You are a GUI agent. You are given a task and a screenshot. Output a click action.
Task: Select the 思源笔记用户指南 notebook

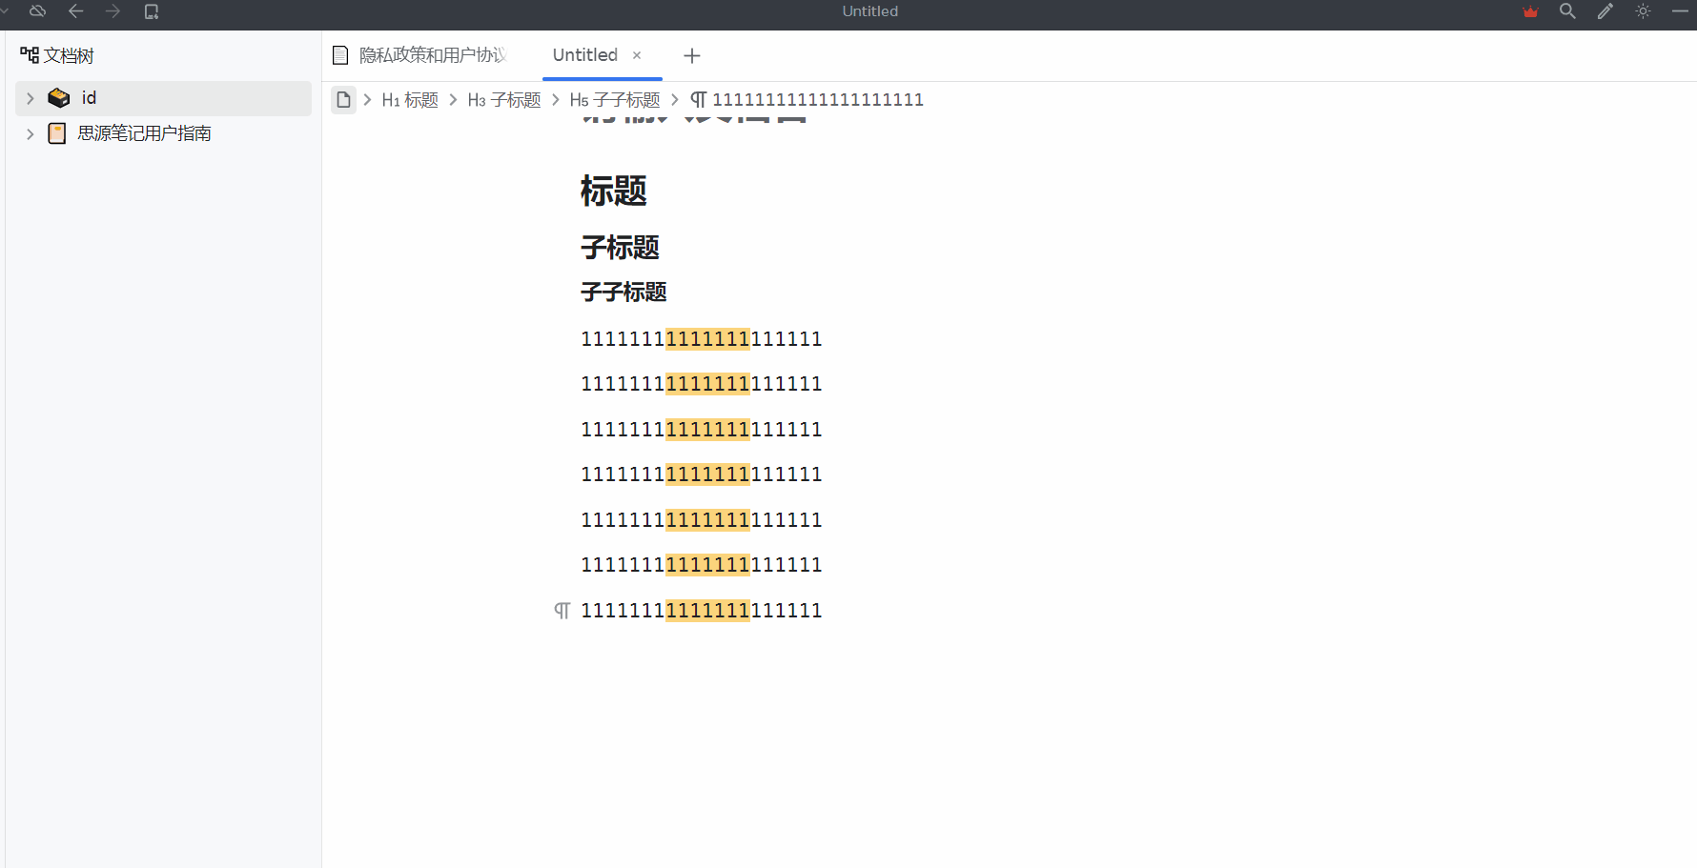(163, 133)
